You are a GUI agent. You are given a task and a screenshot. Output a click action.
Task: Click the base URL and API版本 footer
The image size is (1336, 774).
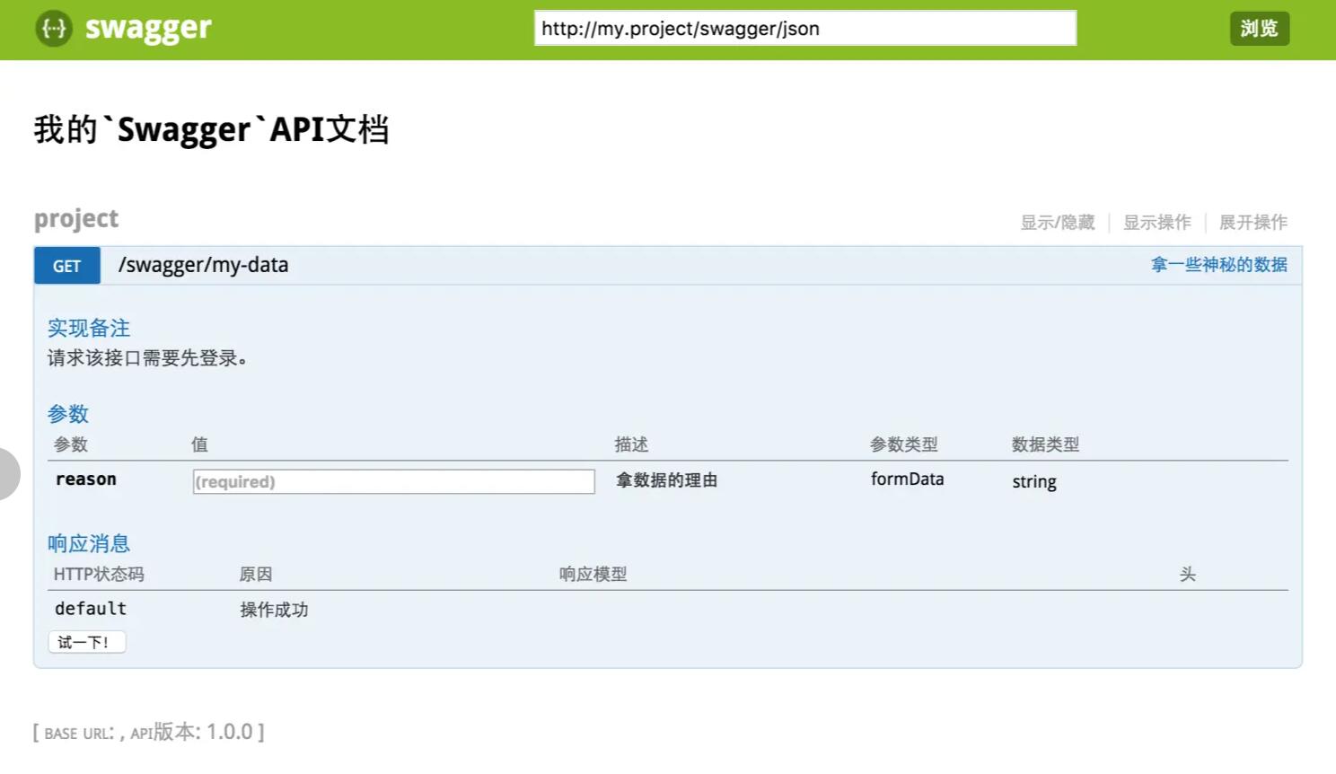click(x=148, y=732)
